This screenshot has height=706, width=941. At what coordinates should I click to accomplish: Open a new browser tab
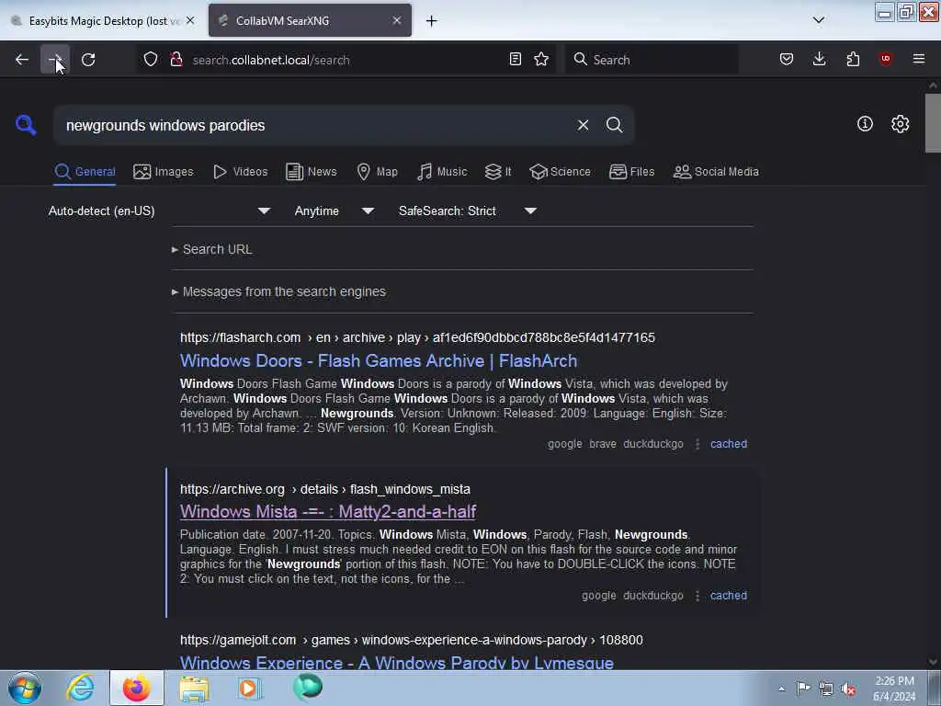(x=432, y=21)
